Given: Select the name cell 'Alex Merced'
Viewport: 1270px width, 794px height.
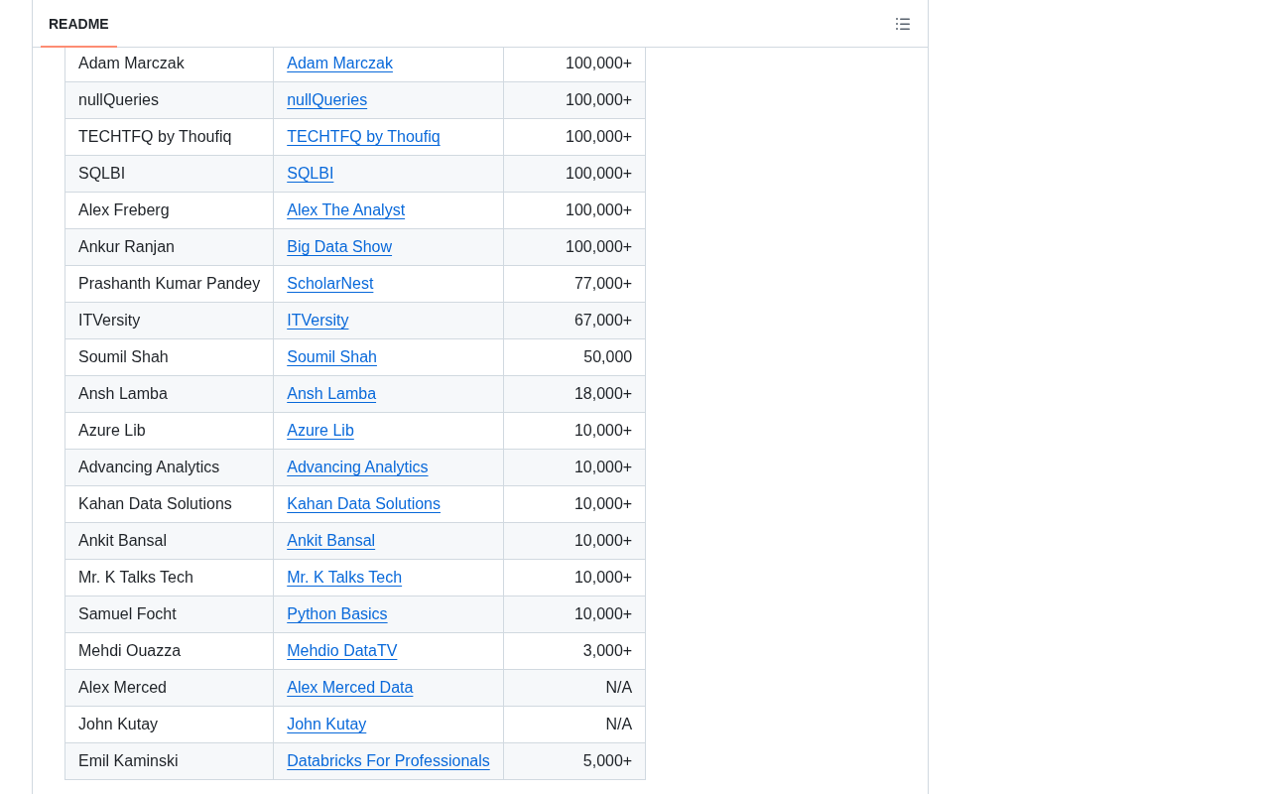Looking at the screenshot, I should 170,688.
